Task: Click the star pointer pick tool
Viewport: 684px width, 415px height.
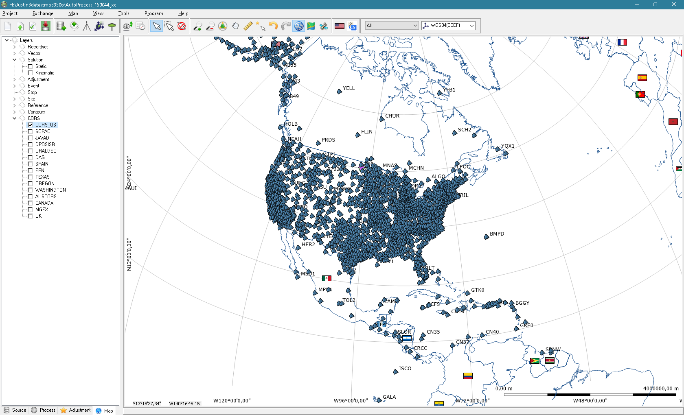Action: [x=261, y=26]
